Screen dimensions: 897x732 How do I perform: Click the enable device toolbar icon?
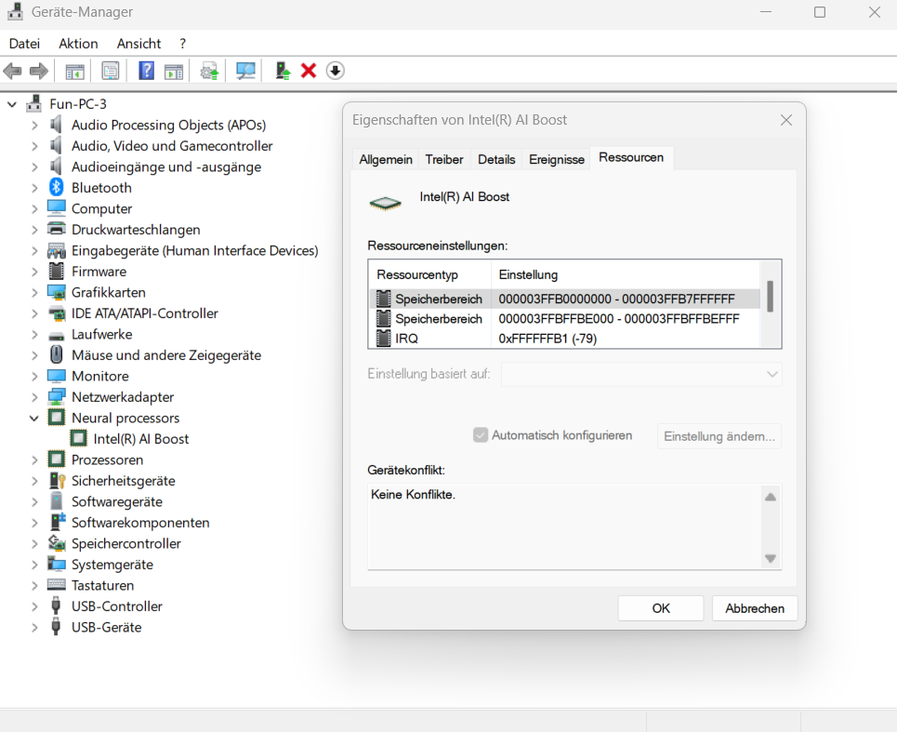[283, 71]
